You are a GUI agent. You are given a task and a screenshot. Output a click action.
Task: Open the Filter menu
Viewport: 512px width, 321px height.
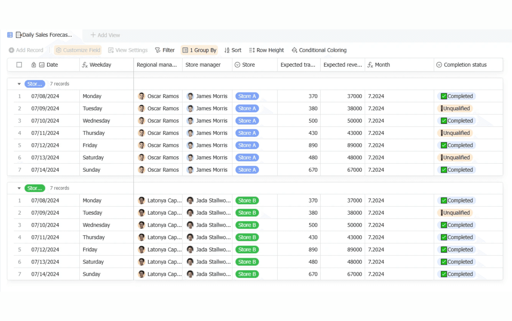(x=165, y=50)
